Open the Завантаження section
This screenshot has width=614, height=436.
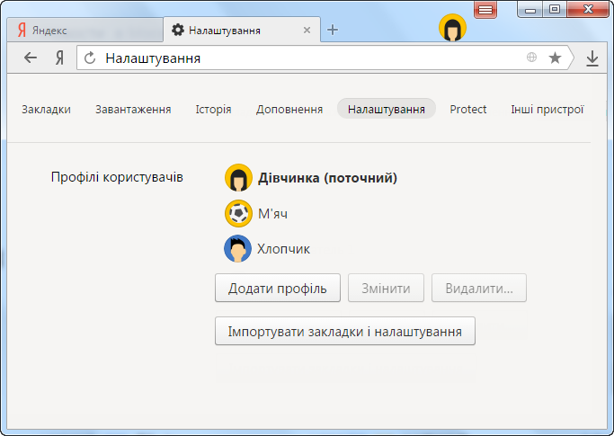[133, 110]
